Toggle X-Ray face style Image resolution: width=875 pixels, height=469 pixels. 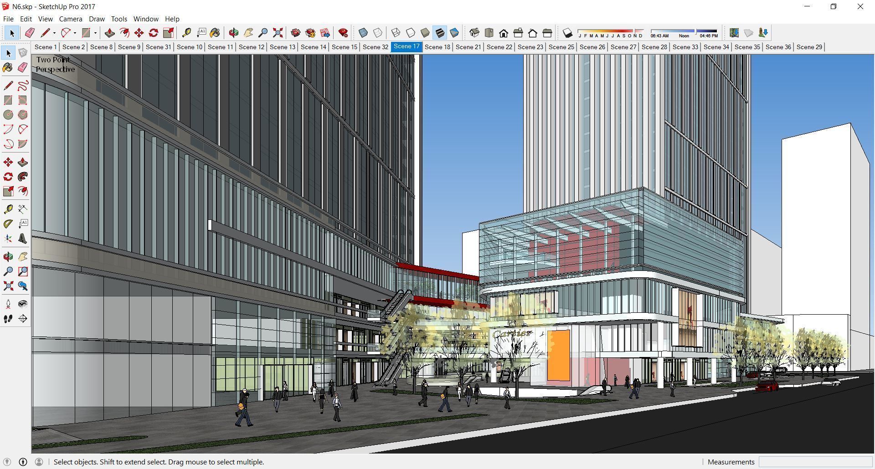click(x=363, y=33)
